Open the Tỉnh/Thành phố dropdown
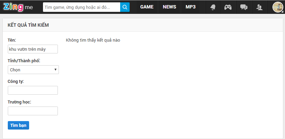 [33, 70]
